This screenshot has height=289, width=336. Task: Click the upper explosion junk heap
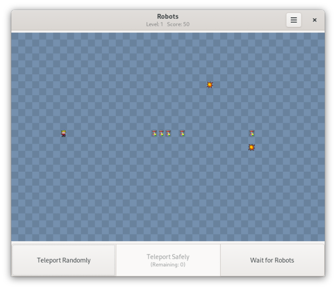(x=210, y=85)
